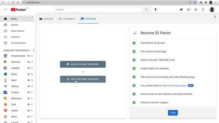Click Sign In Using Patreon button
The height and width of the screenshot is (123, 219).
click(83, 64)
